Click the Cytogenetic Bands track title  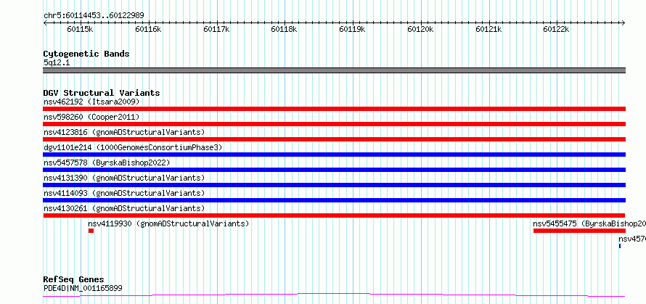86,54
